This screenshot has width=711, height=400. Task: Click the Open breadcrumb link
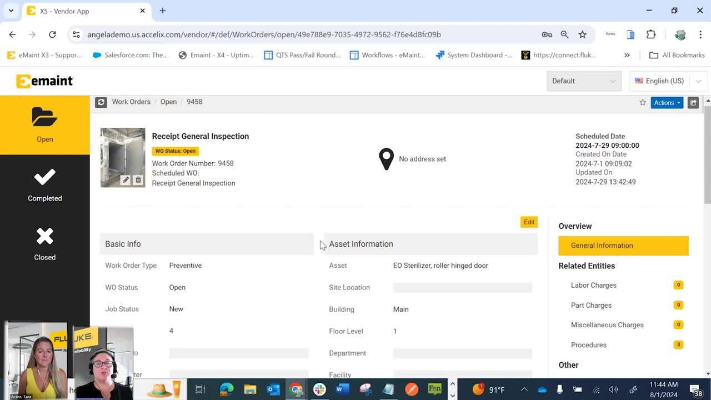tap(168, 102)
